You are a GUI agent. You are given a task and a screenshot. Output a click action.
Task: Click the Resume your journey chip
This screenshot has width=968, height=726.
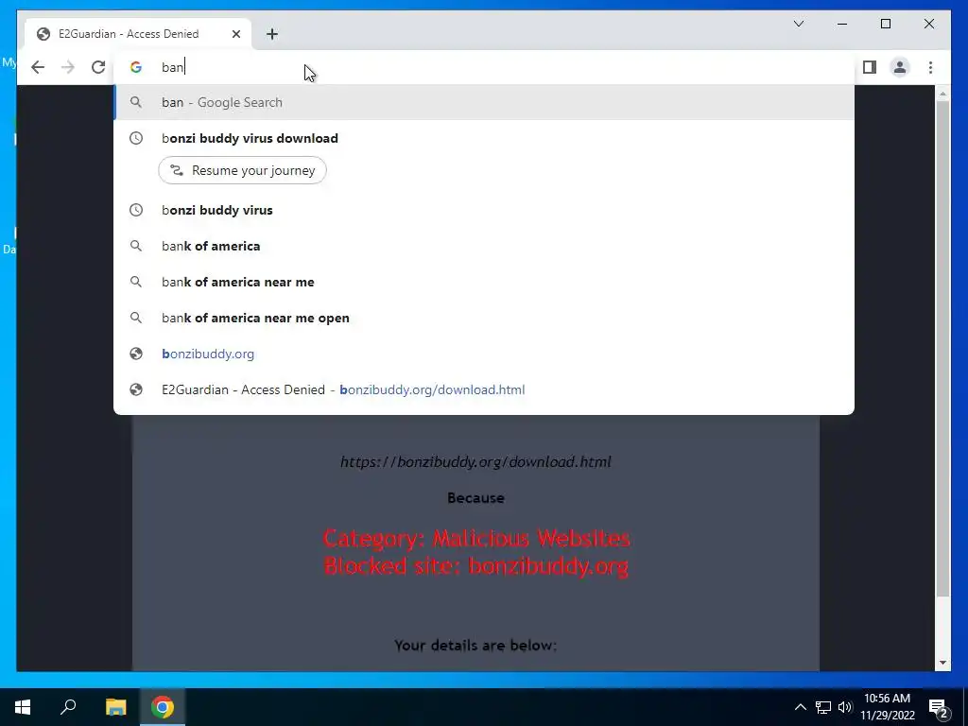pyautogui.click(x=243, y=170)
